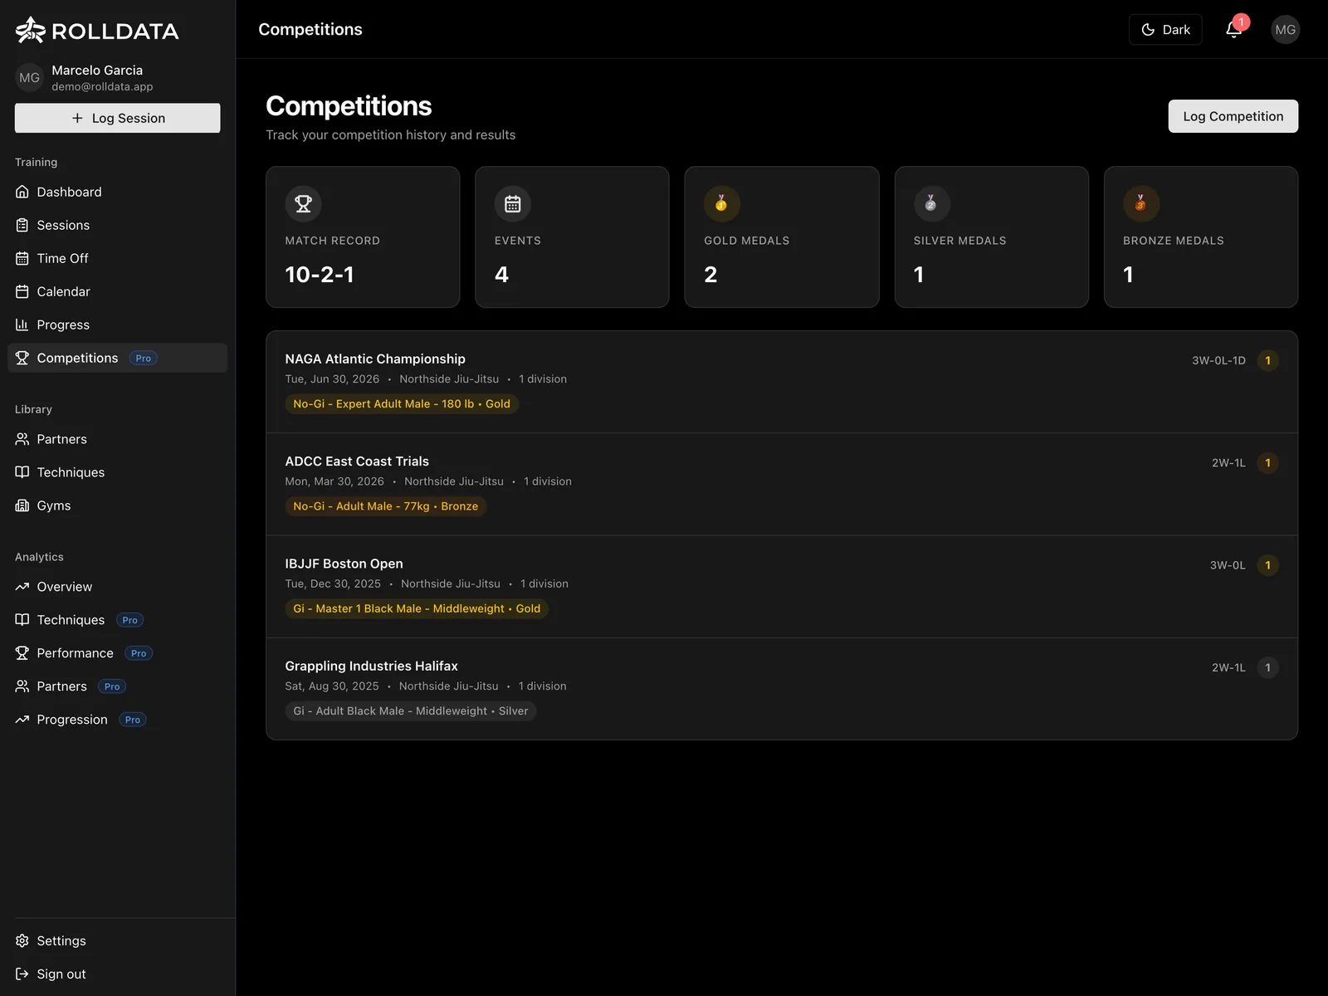This screenshot has width=1328, height=996.
Task: Click Sign out
Action: coord(117,974)
